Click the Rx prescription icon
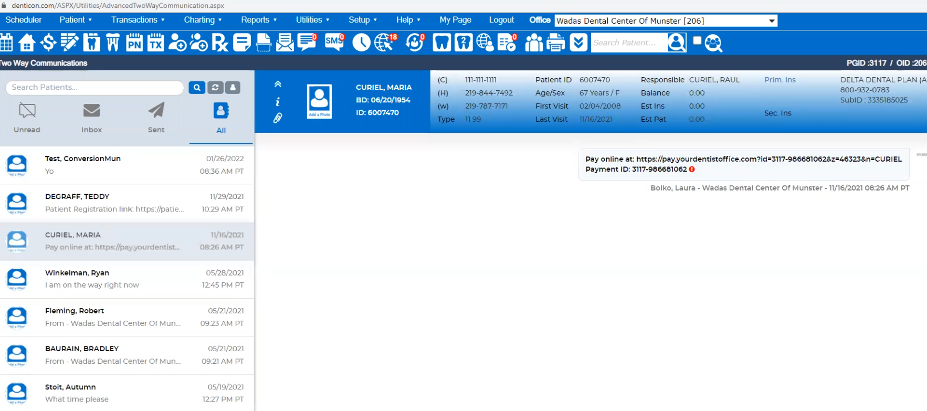This screenshot has height=411, width=927. (220, 43)
